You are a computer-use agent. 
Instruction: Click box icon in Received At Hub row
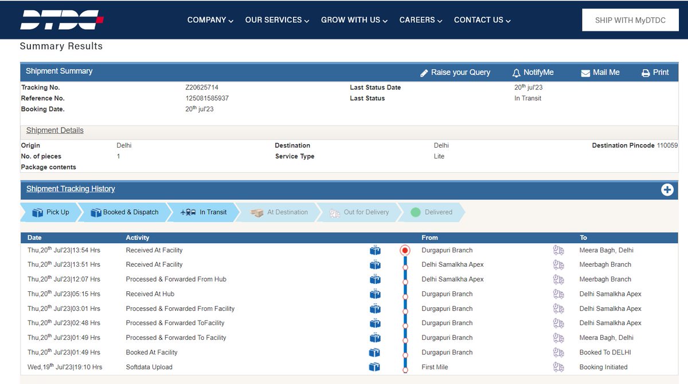point(375,294)
